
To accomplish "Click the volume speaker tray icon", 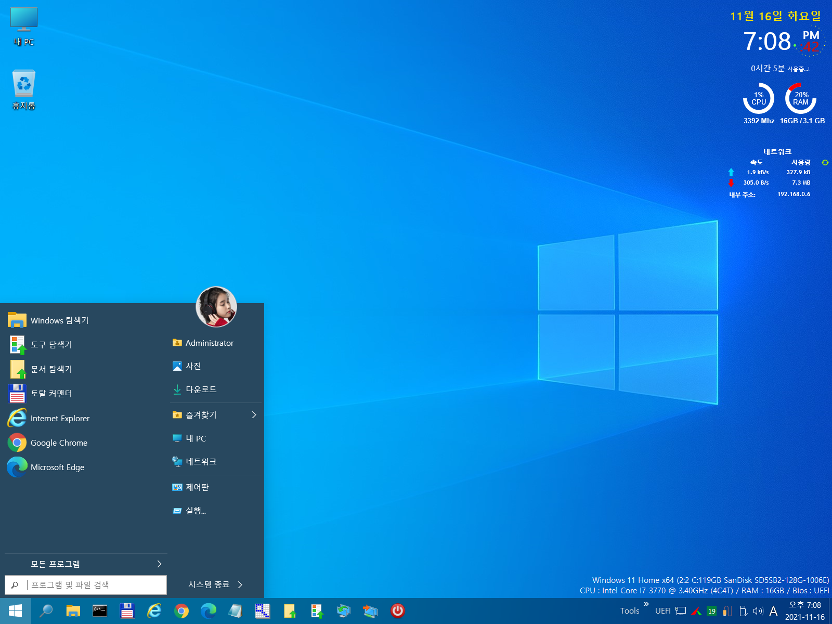I will pos(758,611).
